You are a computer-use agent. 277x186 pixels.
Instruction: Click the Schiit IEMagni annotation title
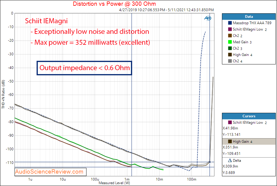(x=46, y=21)
